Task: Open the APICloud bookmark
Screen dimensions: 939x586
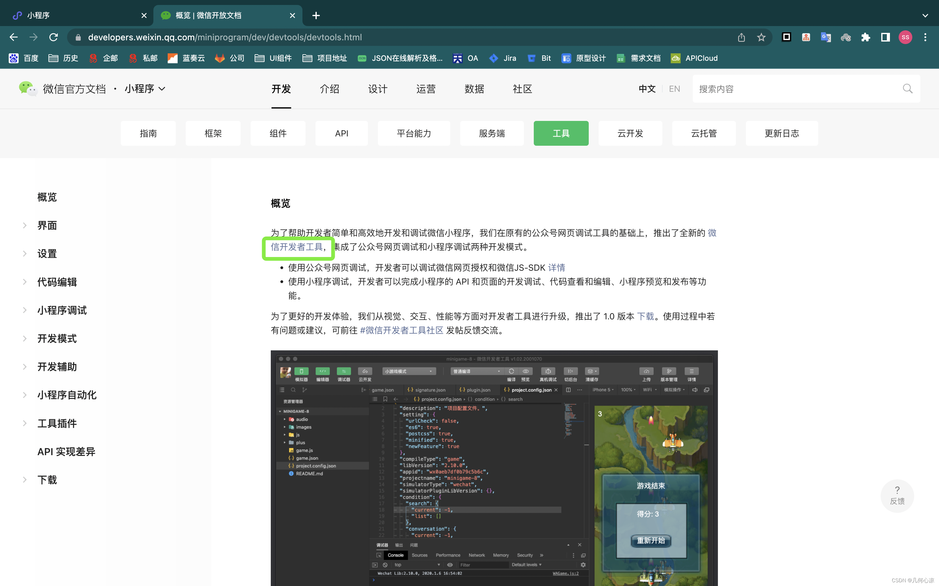Action: [x=695, y=58]
